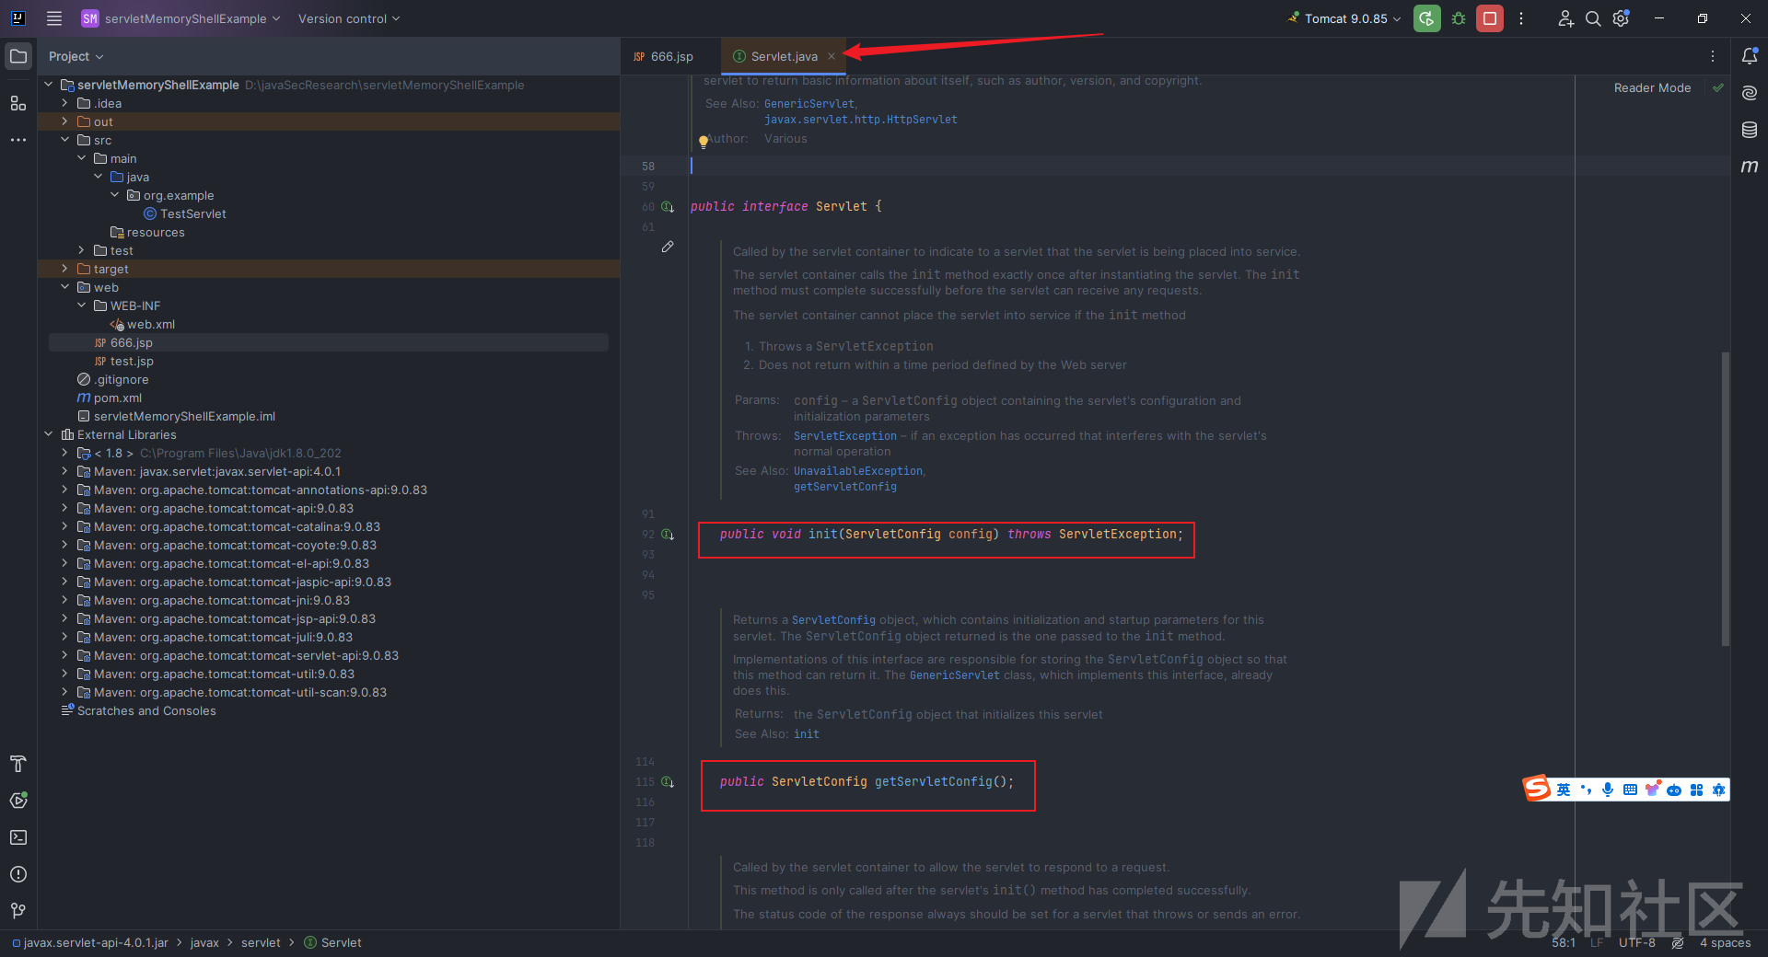Open the Project tool window icon

click(18, 56)
